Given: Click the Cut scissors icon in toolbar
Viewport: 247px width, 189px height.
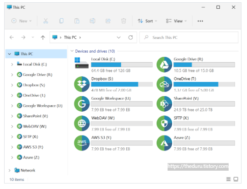Looking at the screenshot, I should [46, 21].
